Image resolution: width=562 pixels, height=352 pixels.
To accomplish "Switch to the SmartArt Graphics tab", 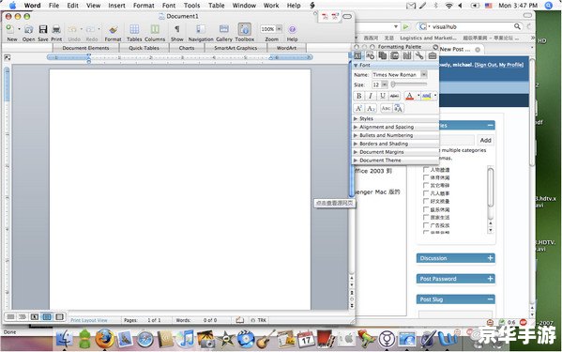I will [x=235, y=48].
